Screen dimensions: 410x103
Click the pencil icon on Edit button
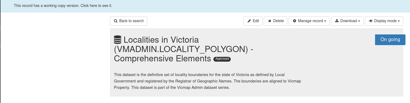(249, 21)
